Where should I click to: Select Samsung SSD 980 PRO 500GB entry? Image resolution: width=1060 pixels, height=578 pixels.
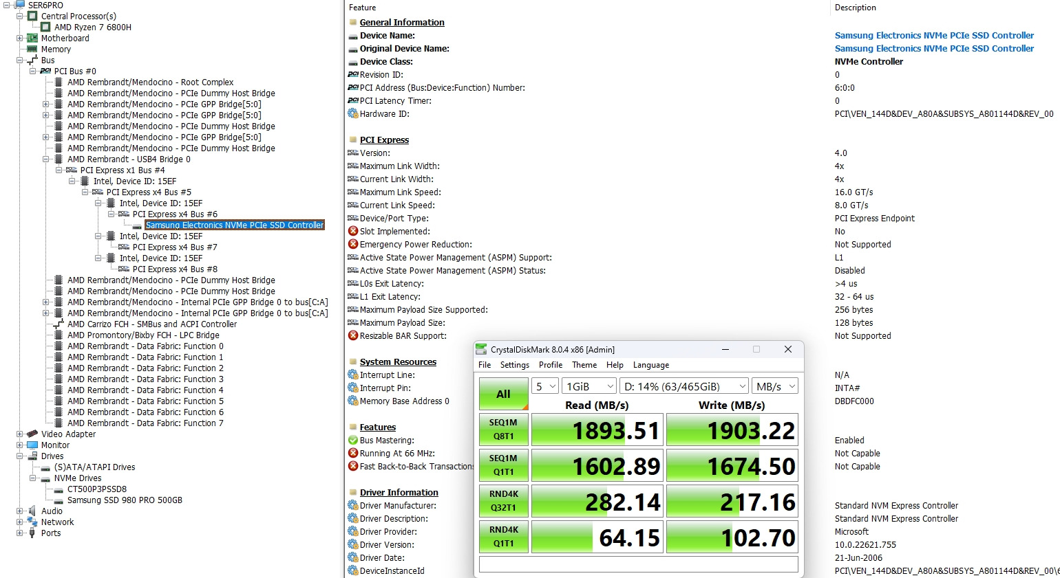point(125,500)
